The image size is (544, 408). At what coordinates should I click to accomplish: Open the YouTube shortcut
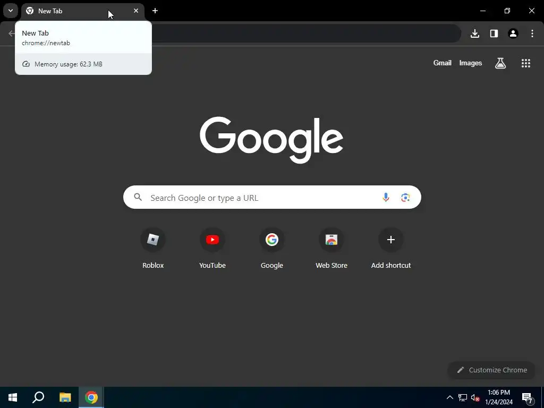tap(212, 249)
